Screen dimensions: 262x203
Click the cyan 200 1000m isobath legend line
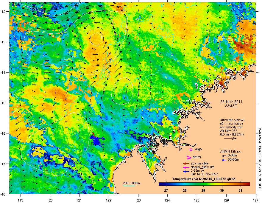[129, 186]
